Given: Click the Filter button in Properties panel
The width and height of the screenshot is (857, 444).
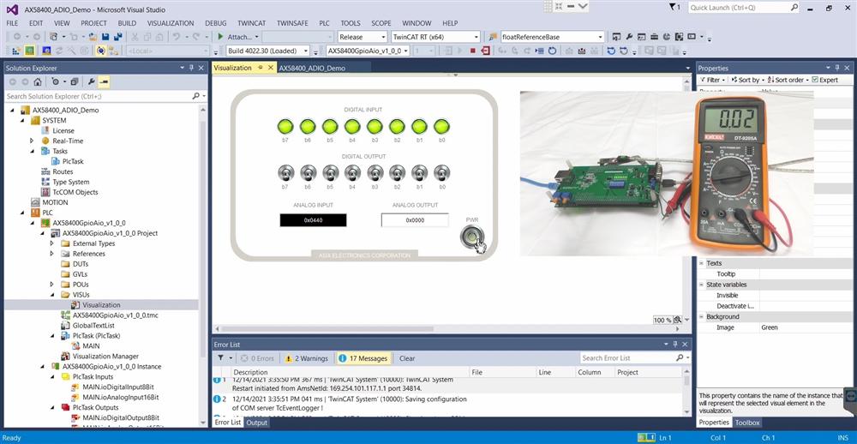Looking at the screenshot, I should coord(713,80).
